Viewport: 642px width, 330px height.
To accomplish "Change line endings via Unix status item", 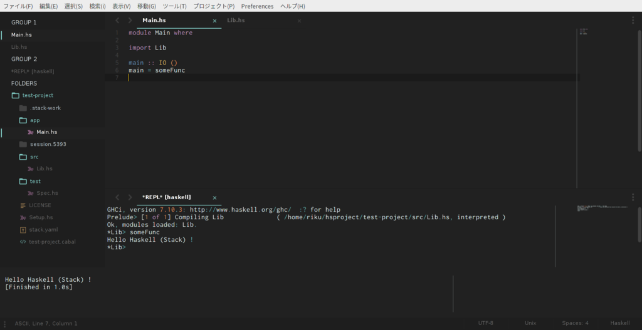I will click(x=530, y=323).
